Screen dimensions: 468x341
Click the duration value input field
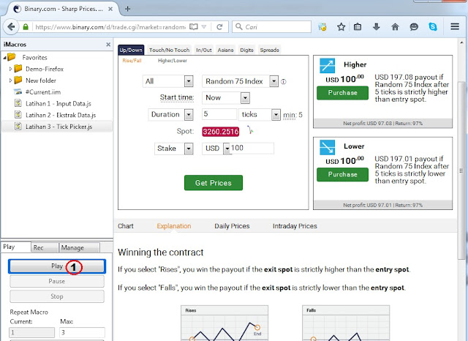coord(219,114)
